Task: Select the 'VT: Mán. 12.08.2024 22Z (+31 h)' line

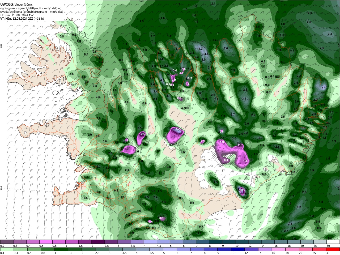Action: [x=22, y=19]
